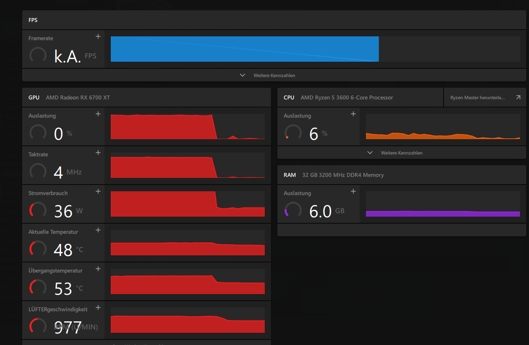Select the CPU AMD Ryzen 5 3600 header
The width and height of the screenshot is (529, 345).
pos(360,98)
